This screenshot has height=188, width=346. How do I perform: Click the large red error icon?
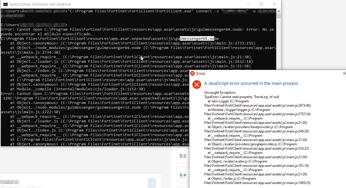[x=197, y=84]
